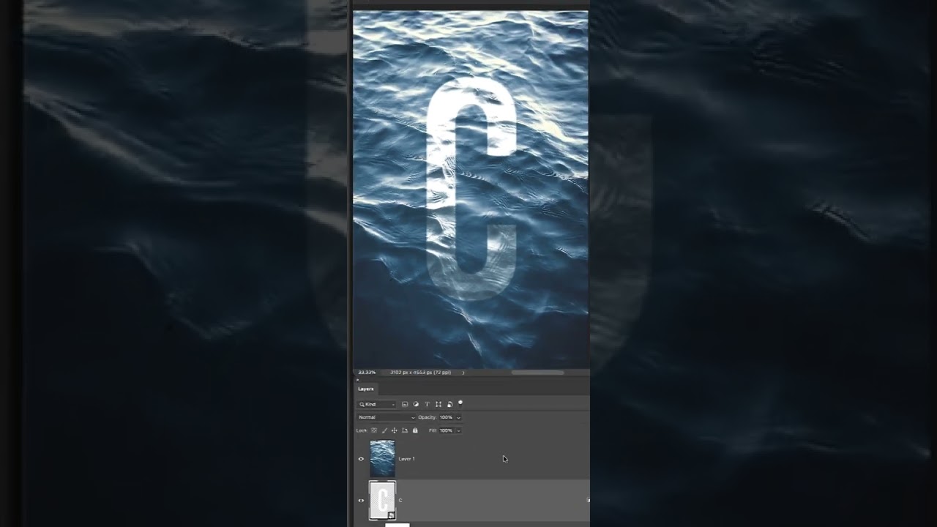Click the Opacity 100% value field
The image size is (937, 527).
[446, 417]
